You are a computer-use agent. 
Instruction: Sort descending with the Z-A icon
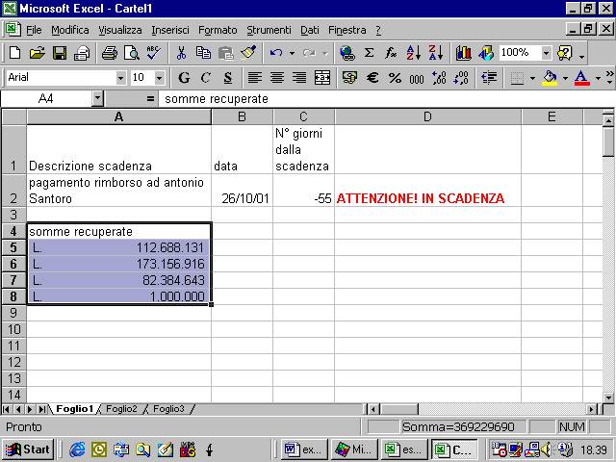click(x=436, y=53)
